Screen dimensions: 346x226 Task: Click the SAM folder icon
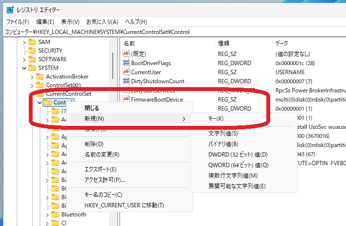[x=32, y=42]
